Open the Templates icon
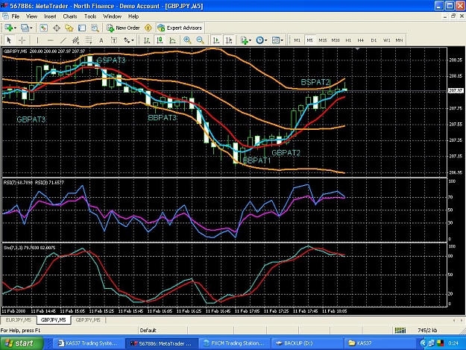466x350 pixels. tap(276, 40)
